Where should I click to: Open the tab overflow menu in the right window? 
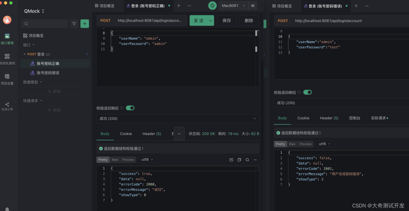(x=366, y=6)
